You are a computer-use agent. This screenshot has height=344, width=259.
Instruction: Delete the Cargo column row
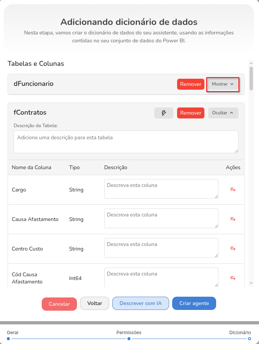click(x=233, y=189)
